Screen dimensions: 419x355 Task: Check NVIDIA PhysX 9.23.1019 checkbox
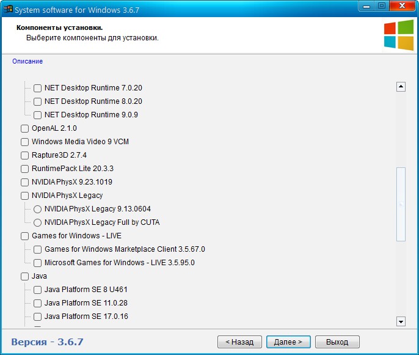coord(24,182)
